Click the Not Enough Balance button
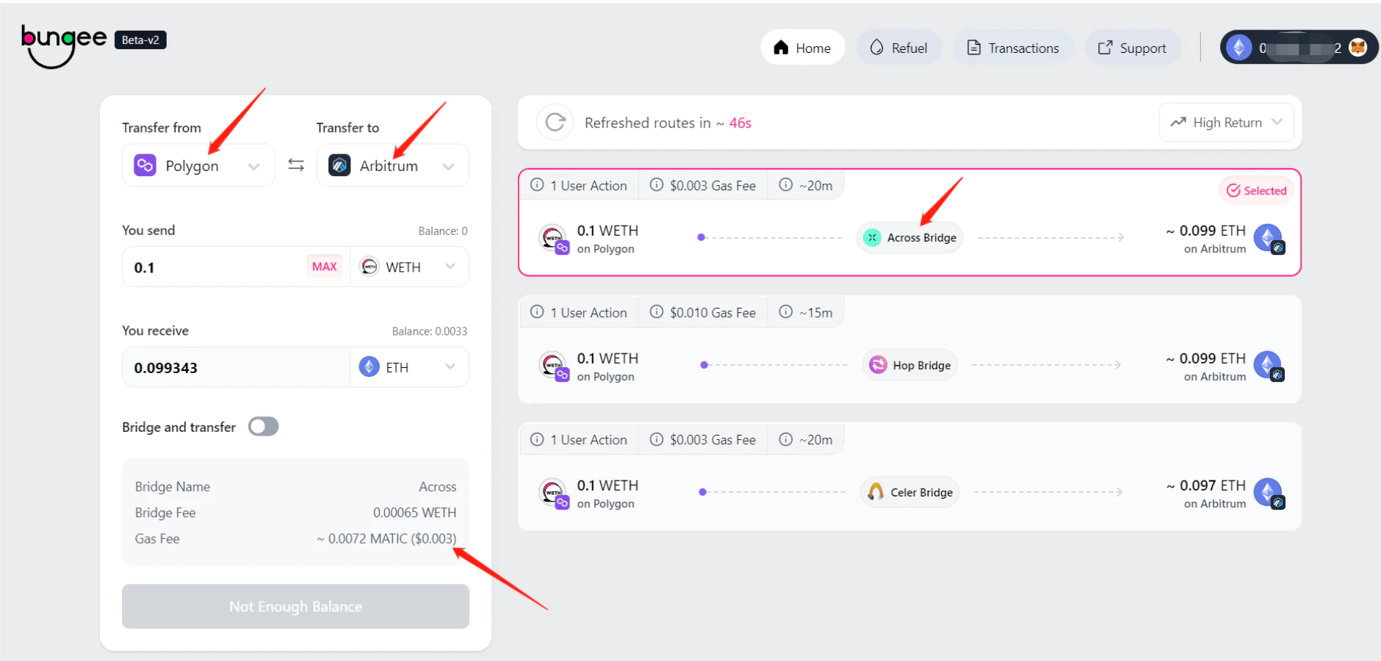 coord(295,607)
